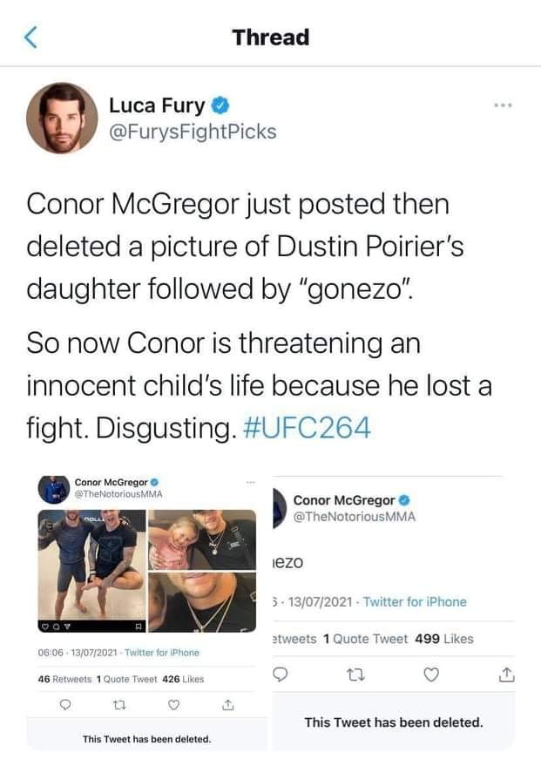Open the 426 Likes count
The width and height of the screenshot is (541, 773).
pyautogui.click(x=183, y=679)
